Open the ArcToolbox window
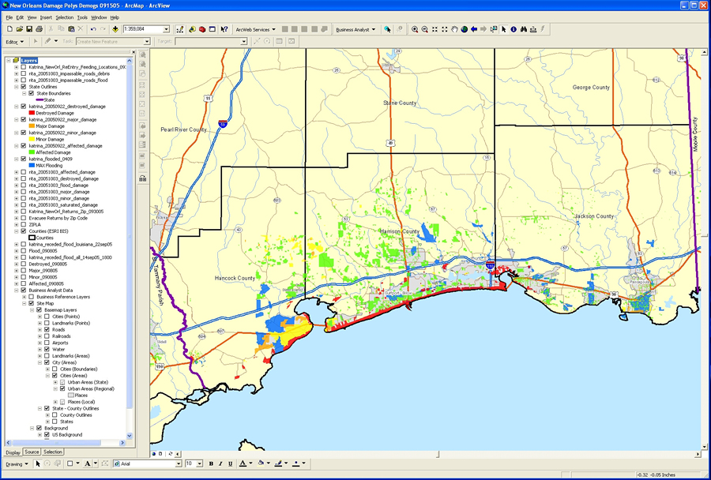The width and height of the screenshot is (711, 480). point(202,29)
